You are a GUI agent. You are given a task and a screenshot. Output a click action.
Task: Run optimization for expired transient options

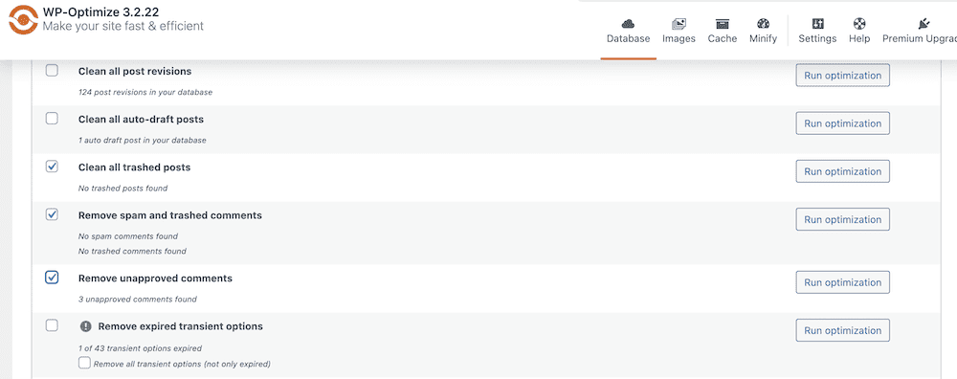[842, 331]
